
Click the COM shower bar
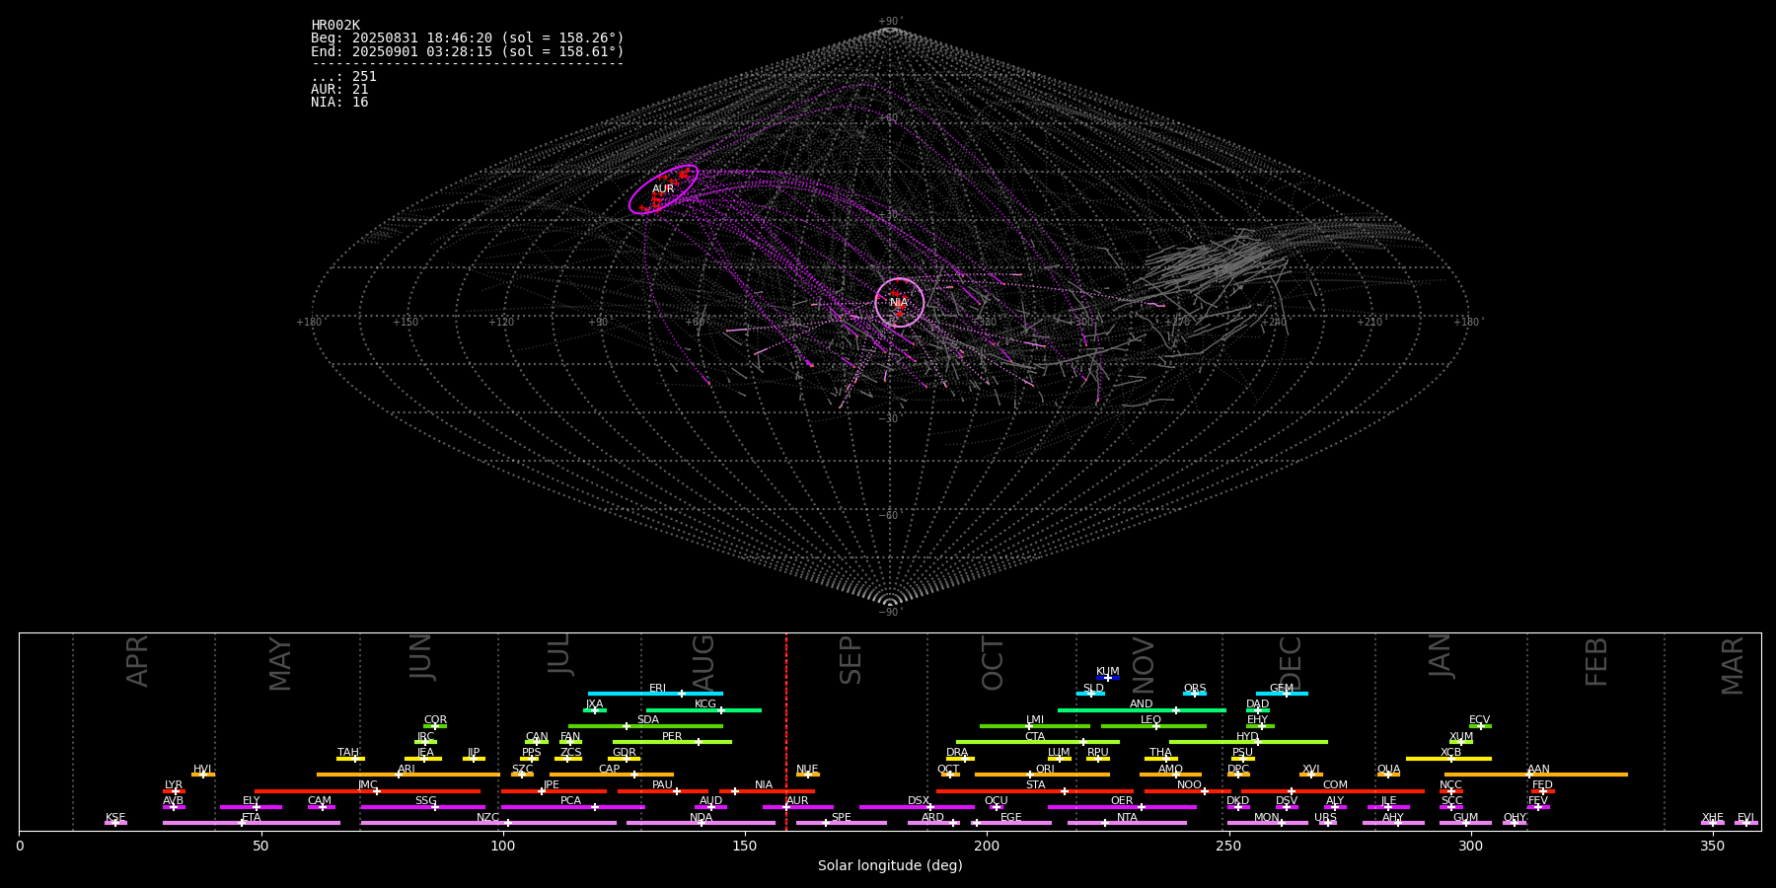(x=1333, y=791)
